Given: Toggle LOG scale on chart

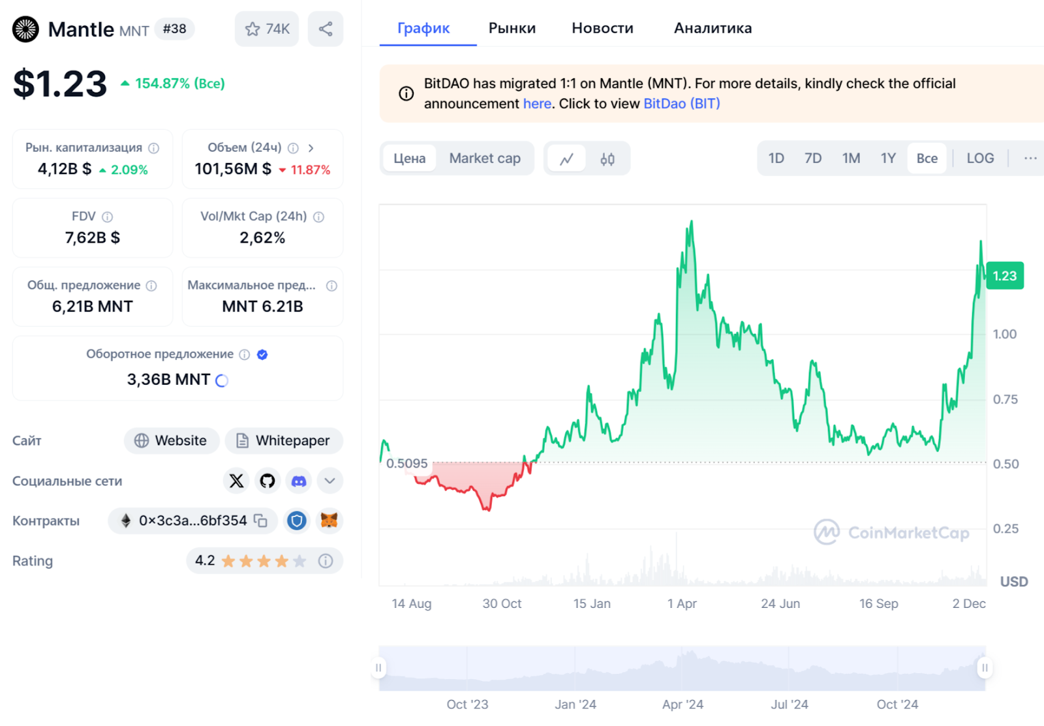Looking at the screenshot, I should (x=980, y=158).
